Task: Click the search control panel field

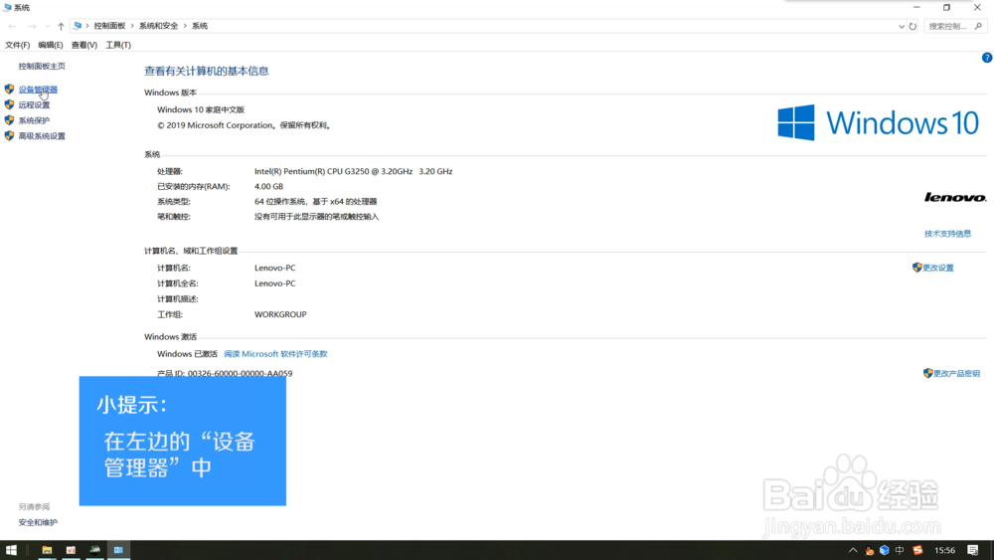Action: coord(954,27)
